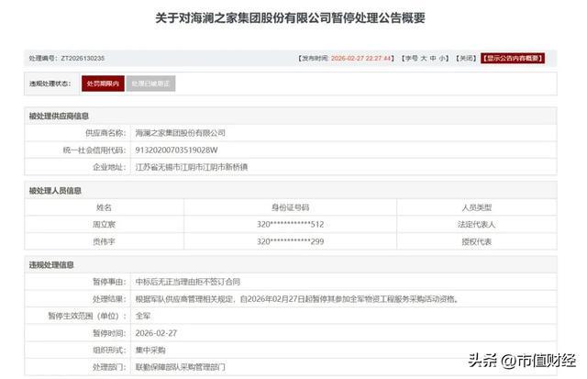
Task: Click the suspension date 2026-02-27
Action: (x=156, y=333)
